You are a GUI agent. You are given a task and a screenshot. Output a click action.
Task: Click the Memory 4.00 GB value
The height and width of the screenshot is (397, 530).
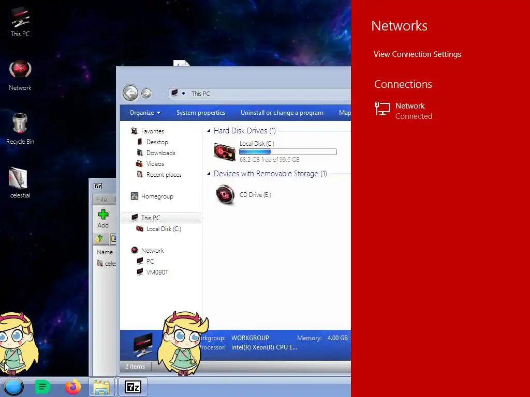[337, 338]
